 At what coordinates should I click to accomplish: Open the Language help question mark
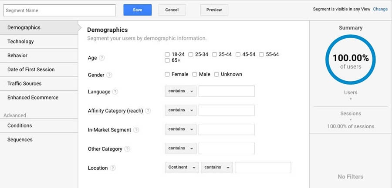tap(115, 92)
